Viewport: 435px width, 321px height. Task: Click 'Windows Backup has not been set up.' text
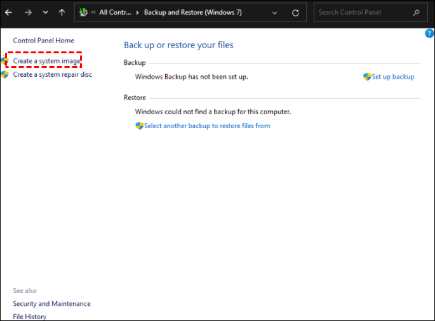click(x=191, y=77)
